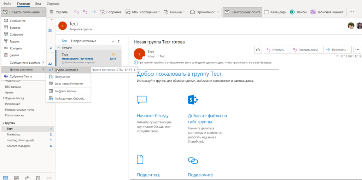This screenshot has height=180, width=362.
Task: Click the Ответить button in reading pane
Action: [276, 50]
